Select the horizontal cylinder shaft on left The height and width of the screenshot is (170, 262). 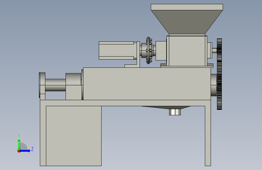[56, 85]
